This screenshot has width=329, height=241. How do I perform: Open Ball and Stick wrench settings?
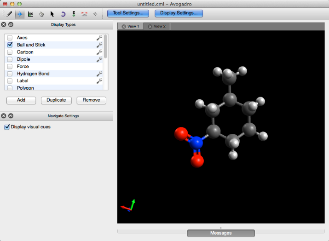click(99, 45)
